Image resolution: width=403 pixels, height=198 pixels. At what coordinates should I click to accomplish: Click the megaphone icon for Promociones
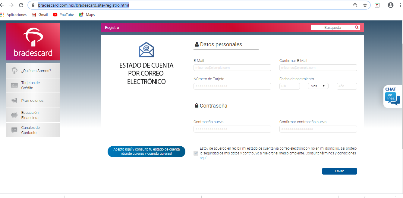pyautogui.click(x=14, y=100)
